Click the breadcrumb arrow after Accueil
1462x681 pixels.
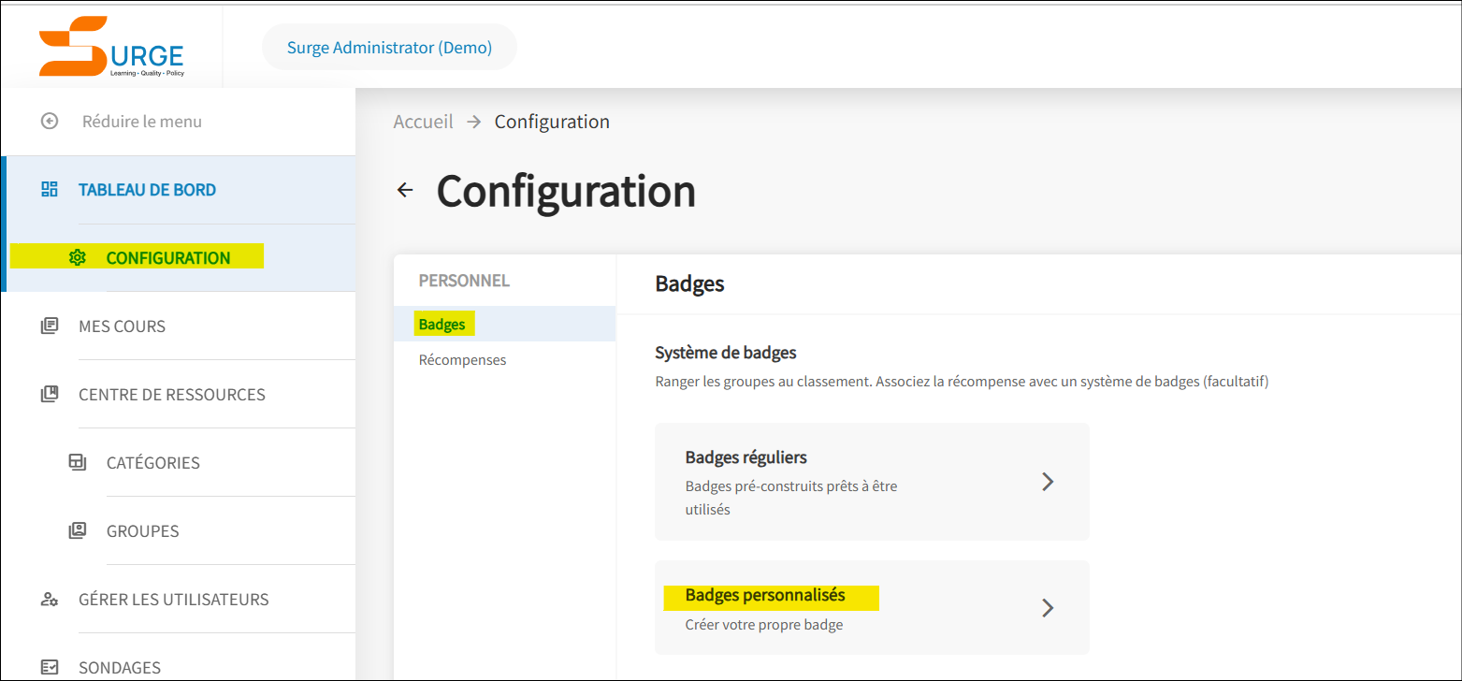[473, 121]
